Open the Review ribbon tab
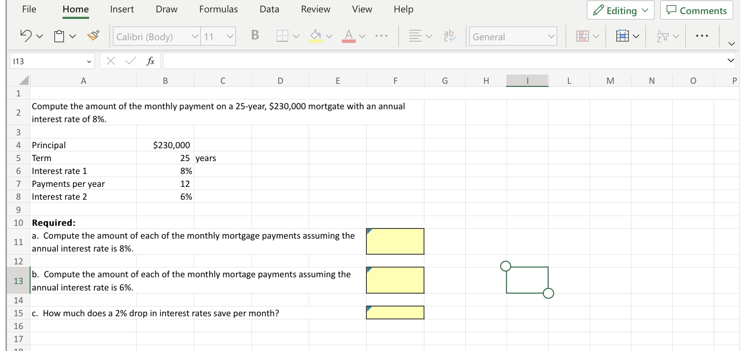743x351 pixels. point(315,9)
